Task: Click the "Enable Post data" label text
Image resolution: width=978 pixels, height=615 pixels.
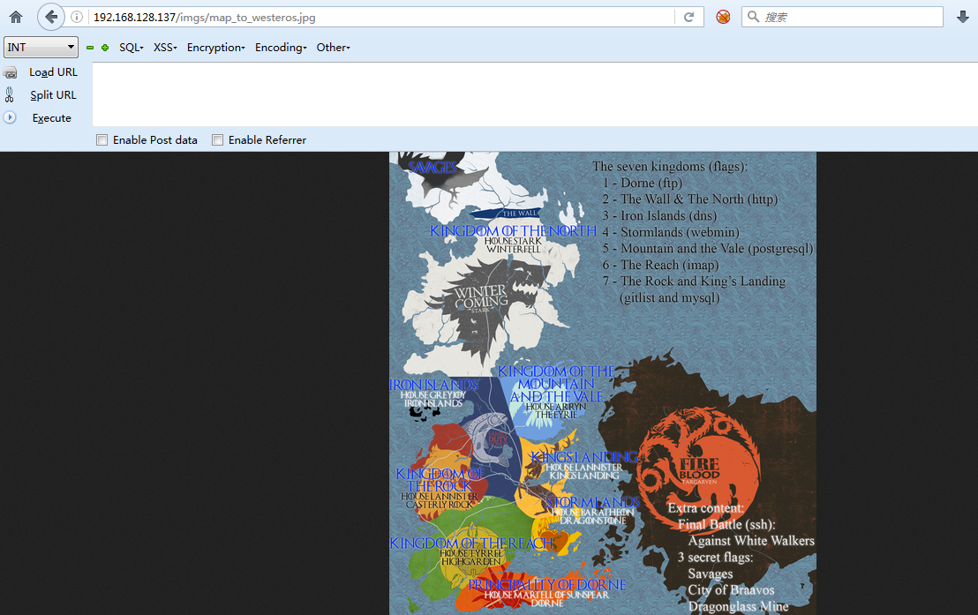Action: pyautogui.click(x=155, y=140)
